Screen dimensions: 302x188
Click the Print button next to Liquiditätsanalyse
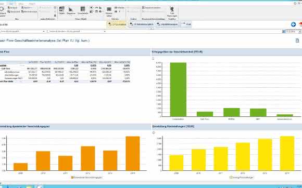(x=186, y=24)
